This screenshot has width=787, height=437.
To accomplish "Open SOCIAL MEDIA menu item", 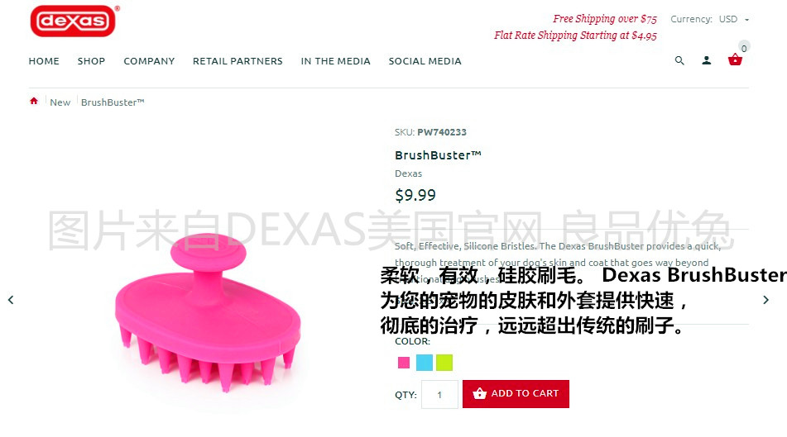I will tap(425, 61).
